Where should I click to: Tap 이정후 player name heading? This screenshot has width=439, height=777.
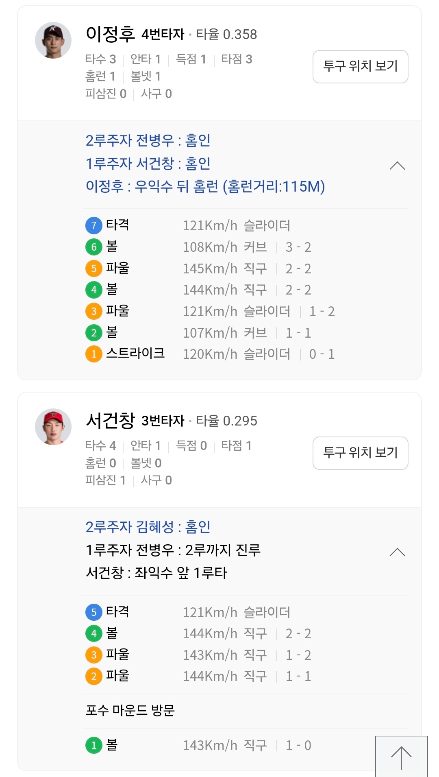[x=110, y=34]
